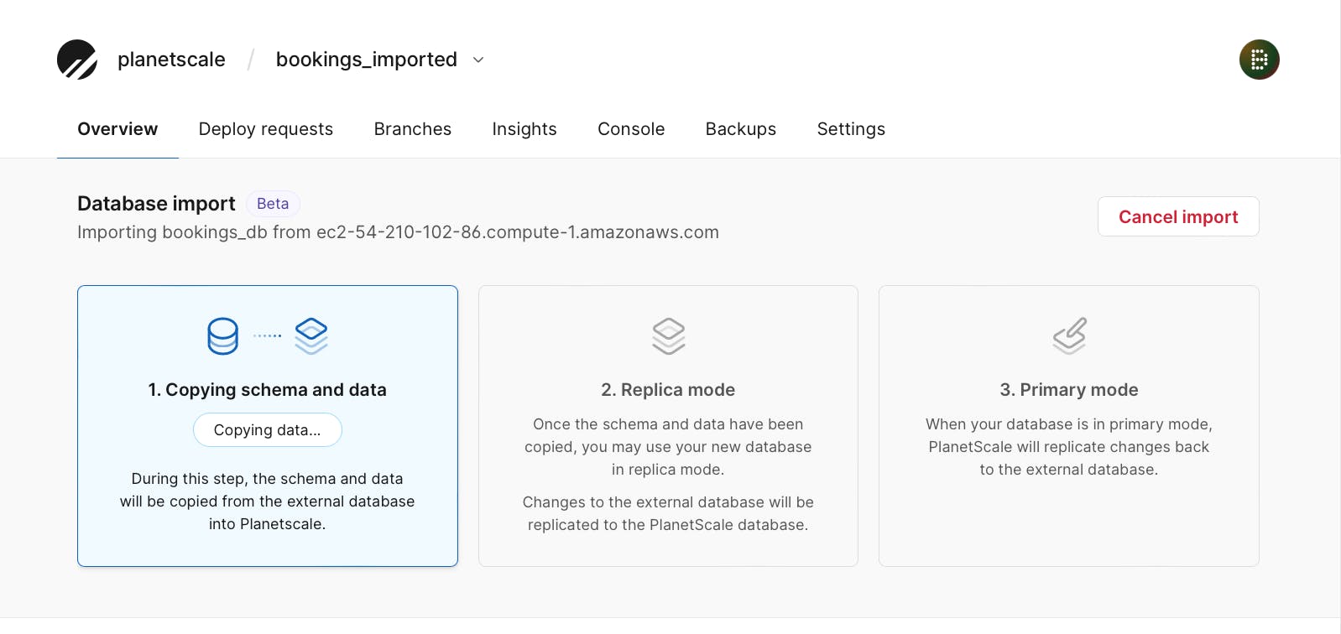Go to the planetscale organization link

(x=171, y=60)
